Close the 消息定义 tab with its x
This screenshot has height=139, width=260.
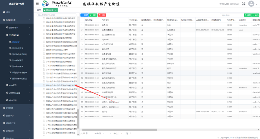(x=55, y=10)
